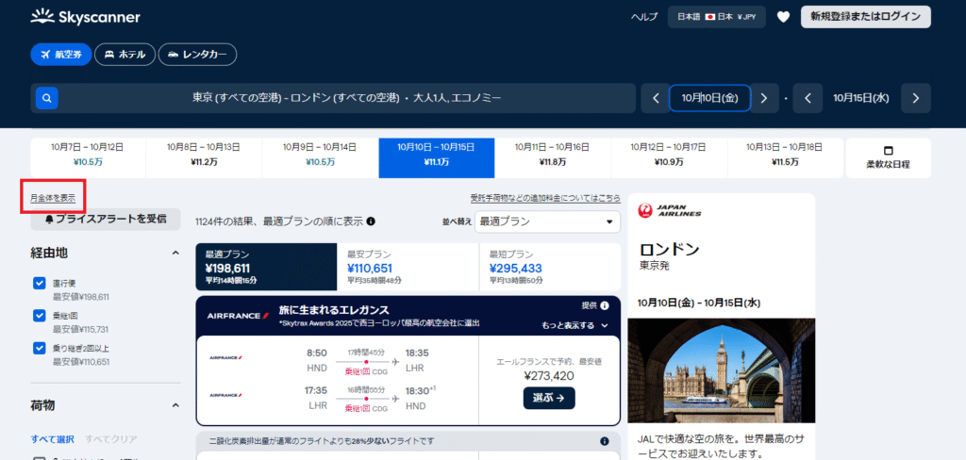Click outbound flight 8:50 HND row
Screen dimensions: 966x460
(337, 360)
